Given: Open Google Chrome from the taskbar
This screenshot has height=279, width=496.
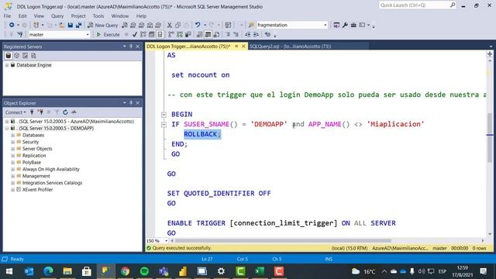Looking at the screenshot, I should pos(125,271).
